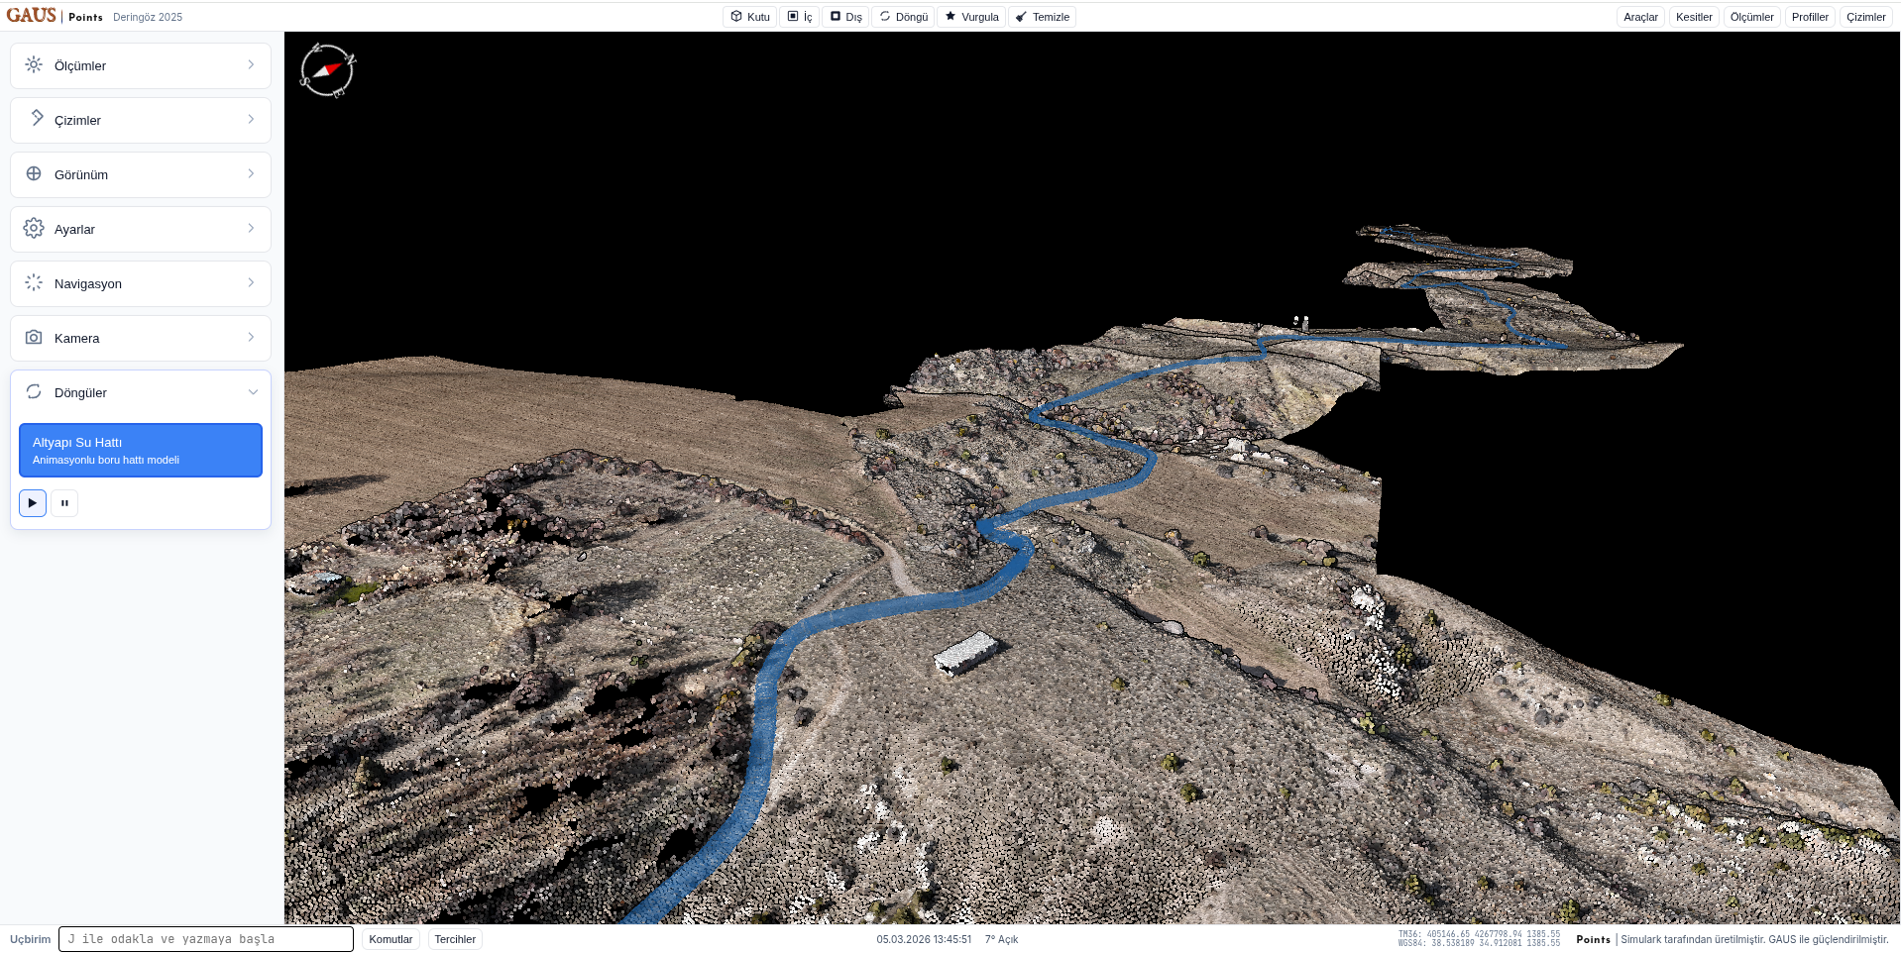Expand the Ölçümler sidebar panel
This screenshot has width=1901, height=953.
point(141,65)
